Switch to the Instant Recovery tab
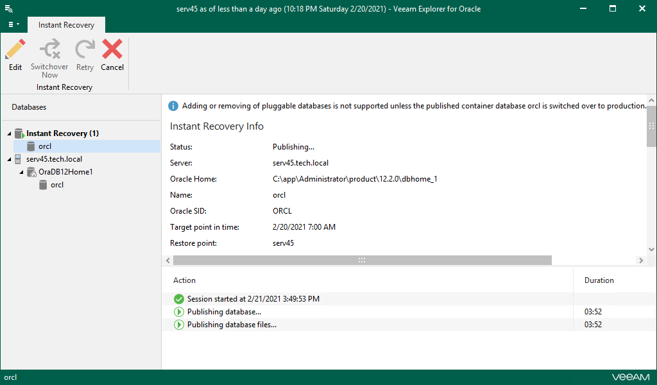This screenshot has height=385, width=657. 66,25
